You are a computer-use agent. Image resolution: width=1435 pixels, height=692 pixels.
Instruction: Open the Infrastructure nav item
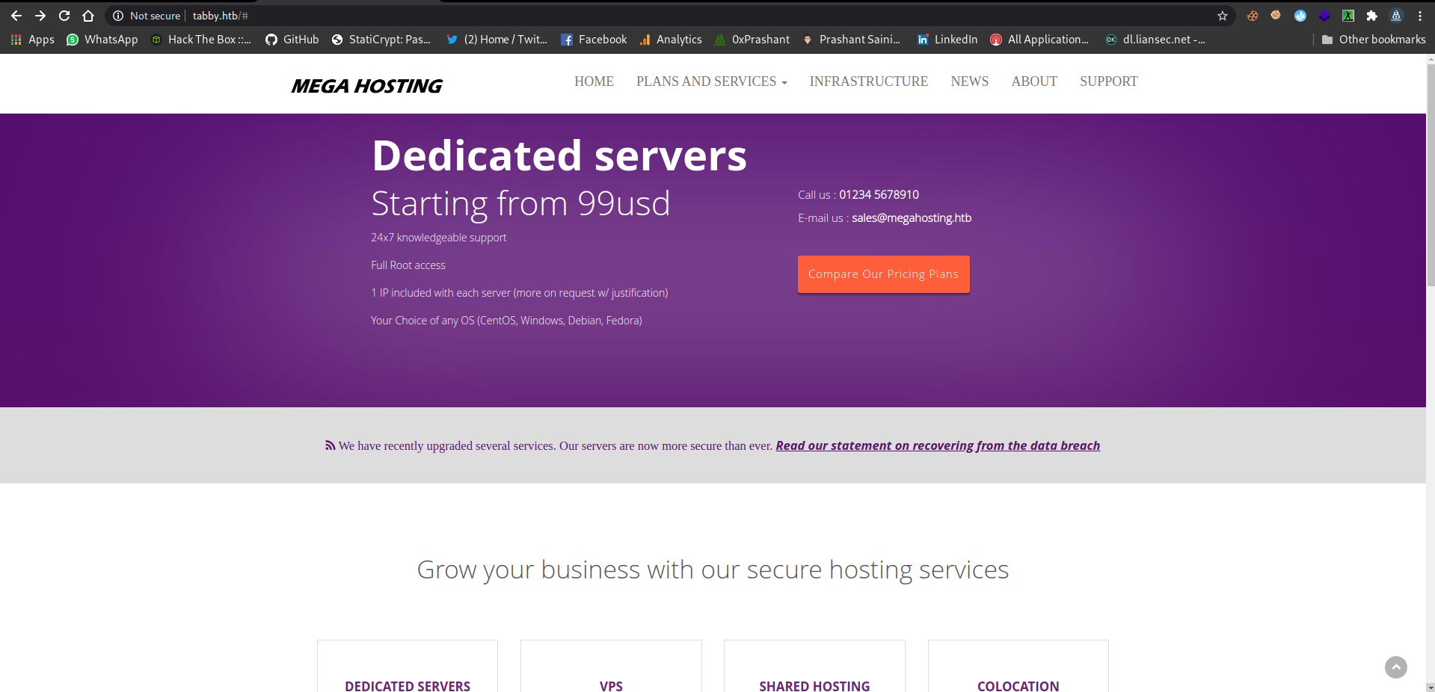(868, 81)
